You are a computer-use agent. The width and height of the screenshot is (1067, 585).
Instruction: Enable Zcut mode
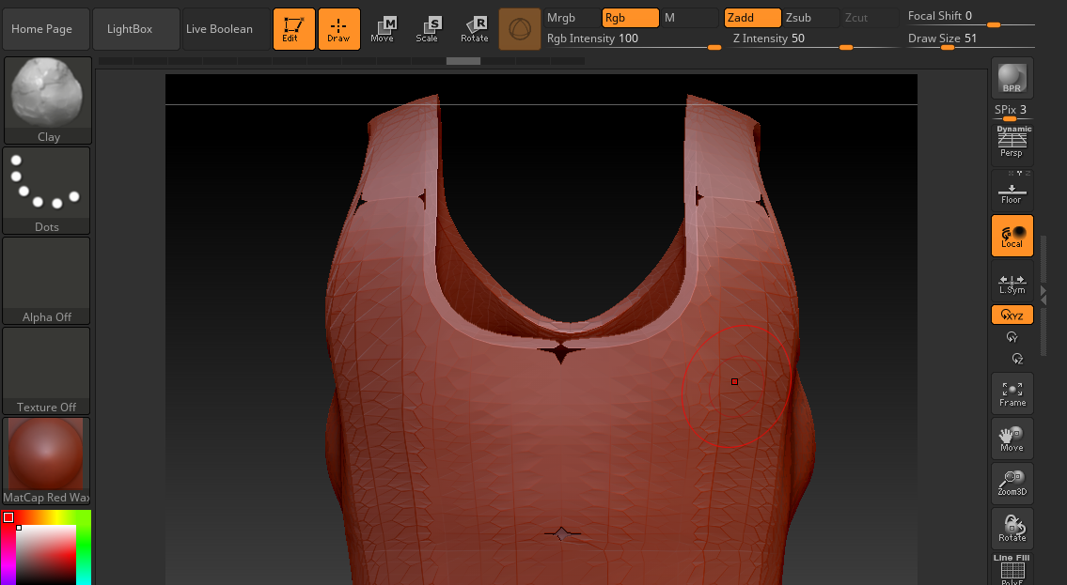870,18
